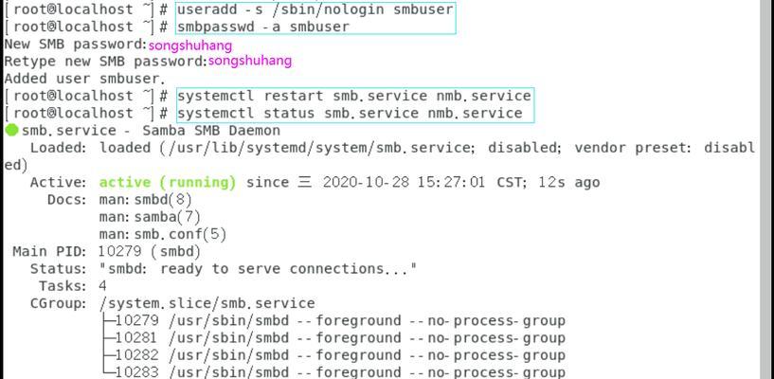
Task: Select the magenta password after New SMB password
Action: click(x=190, y=45)
